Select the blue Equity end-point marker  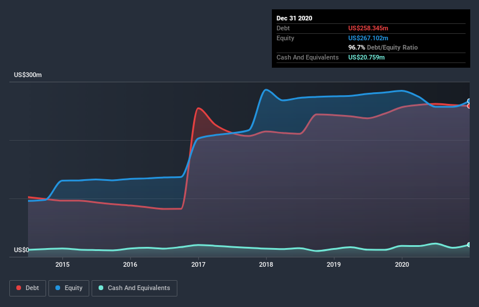coord(468,101)
